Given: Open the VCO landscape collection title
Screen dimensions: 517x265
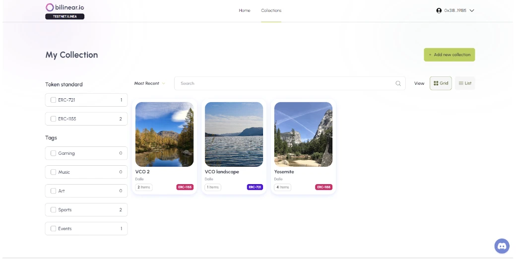Looking at the screenshot, I should pos(222,172).
